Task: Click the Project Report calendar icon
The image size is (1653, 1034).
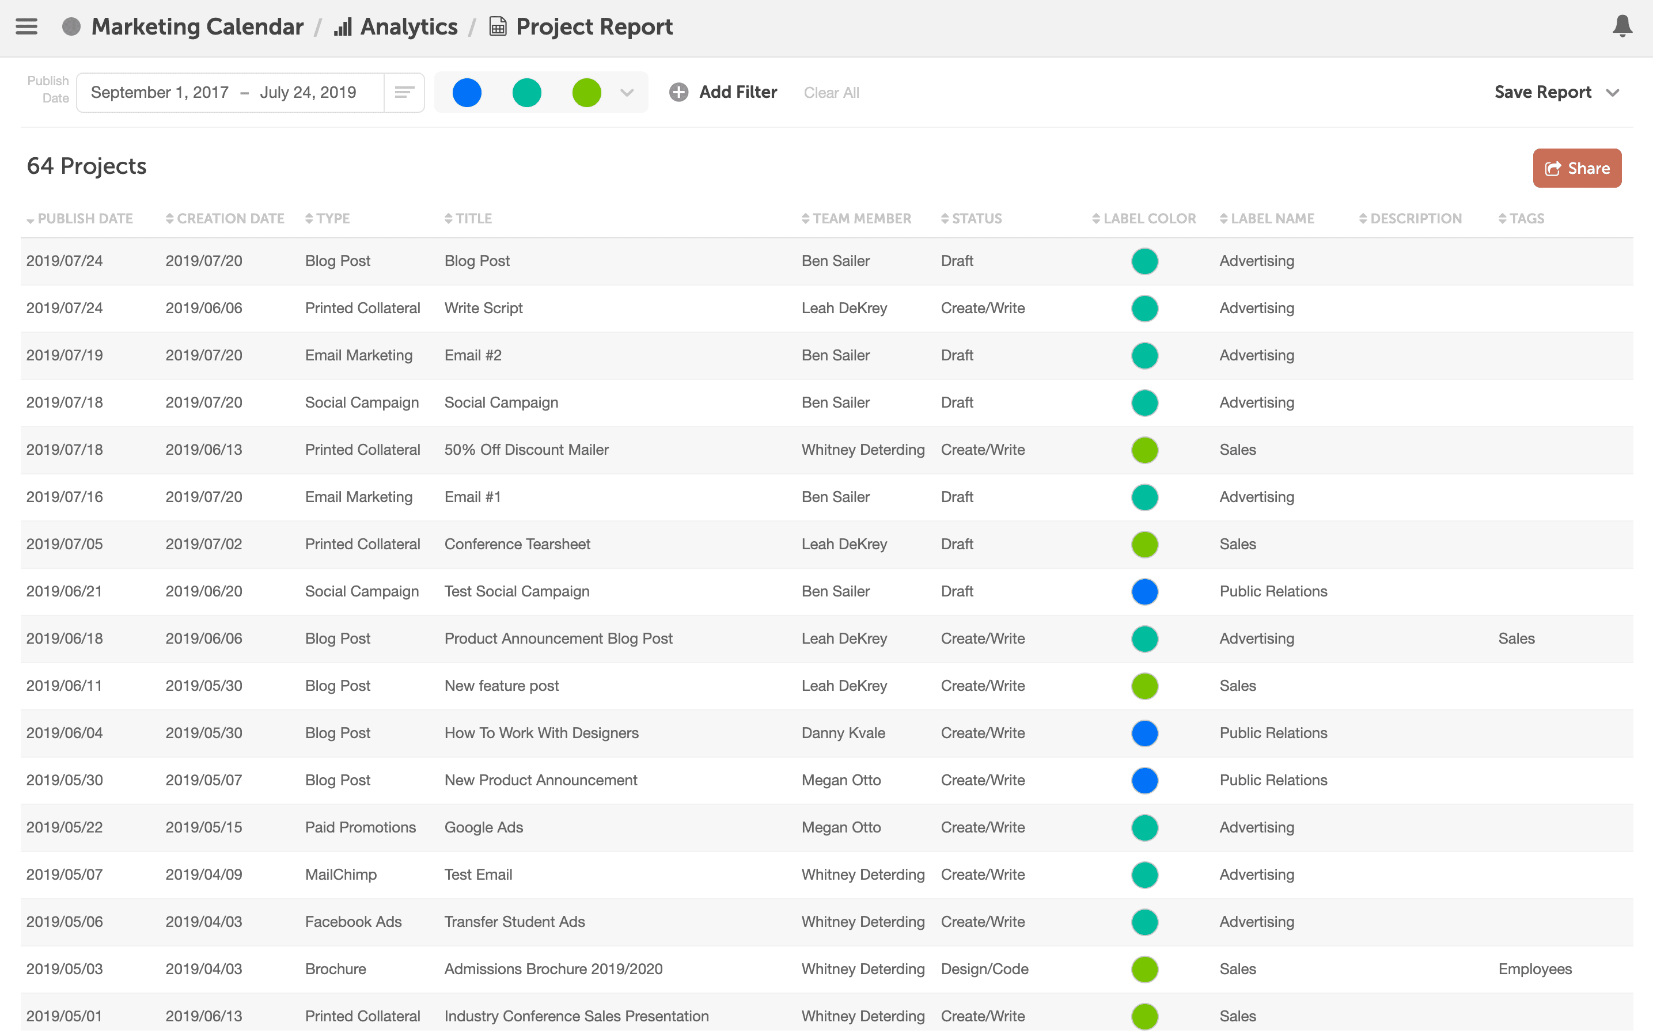Action: pos(498,26)
